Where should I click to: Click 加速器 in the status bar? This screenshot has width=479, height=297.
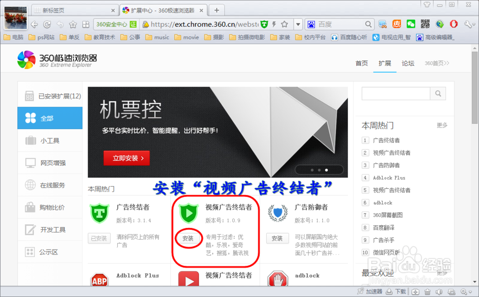tap(370, 292)
